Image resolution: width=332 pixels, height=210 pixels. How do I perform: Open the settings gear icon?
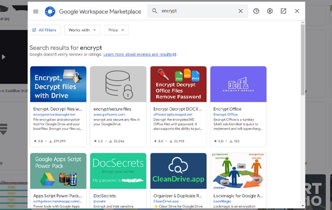click(270, 11)
